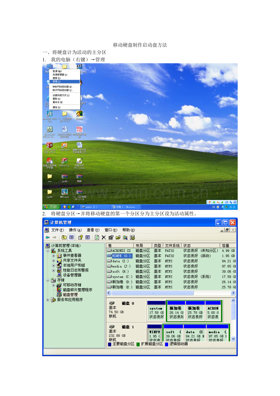Click the Refresh toolbar icon
Screen dimensions: 280x396
pos(97,238)
